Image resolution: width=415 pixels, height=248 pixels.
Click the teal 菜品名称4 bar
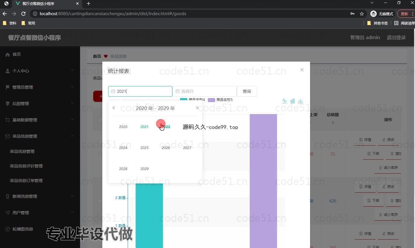(x=149, y=216)
